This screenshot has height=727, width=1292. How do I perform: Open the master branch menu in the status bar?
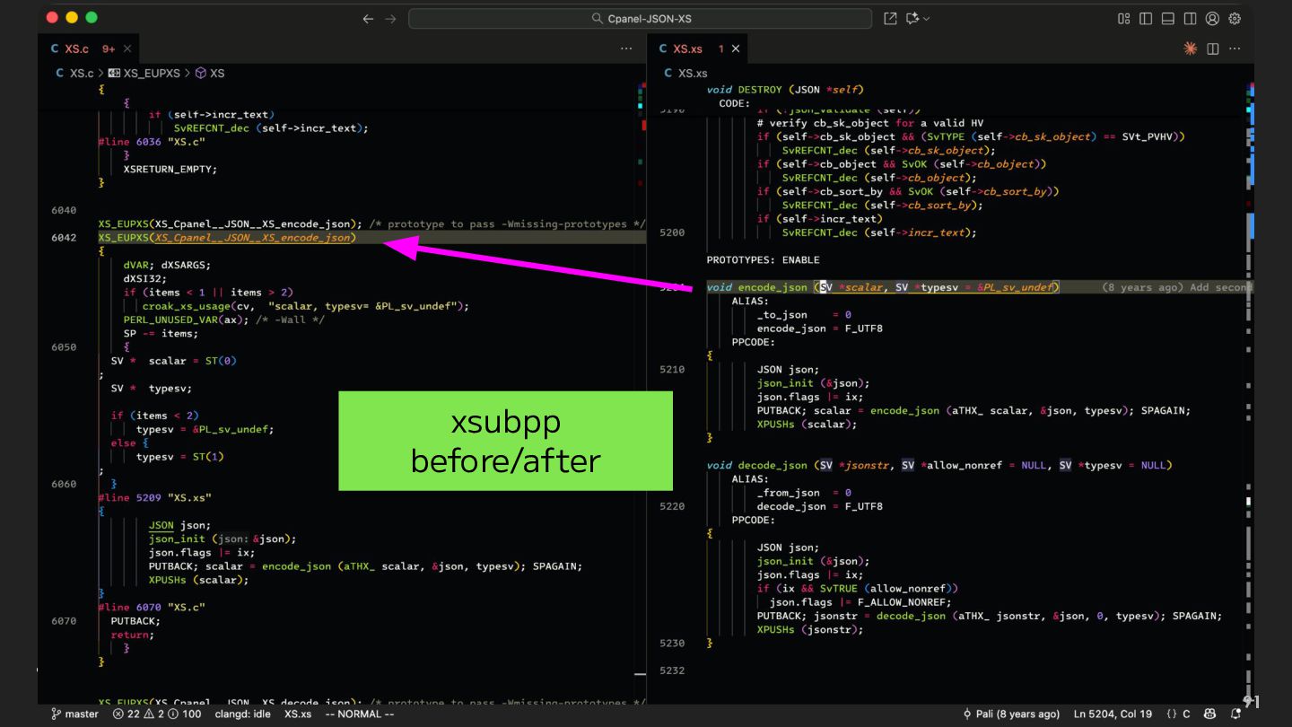[x=74, y=714]
